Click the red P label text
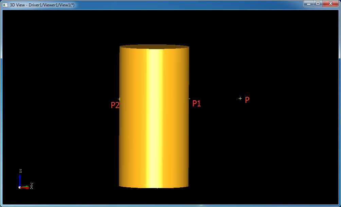 (247, 100)
